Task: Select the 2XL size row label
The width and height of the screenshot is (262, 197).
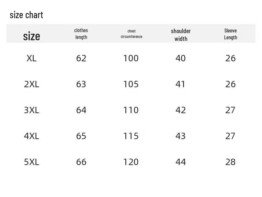Action: click(x=31, y=84)
